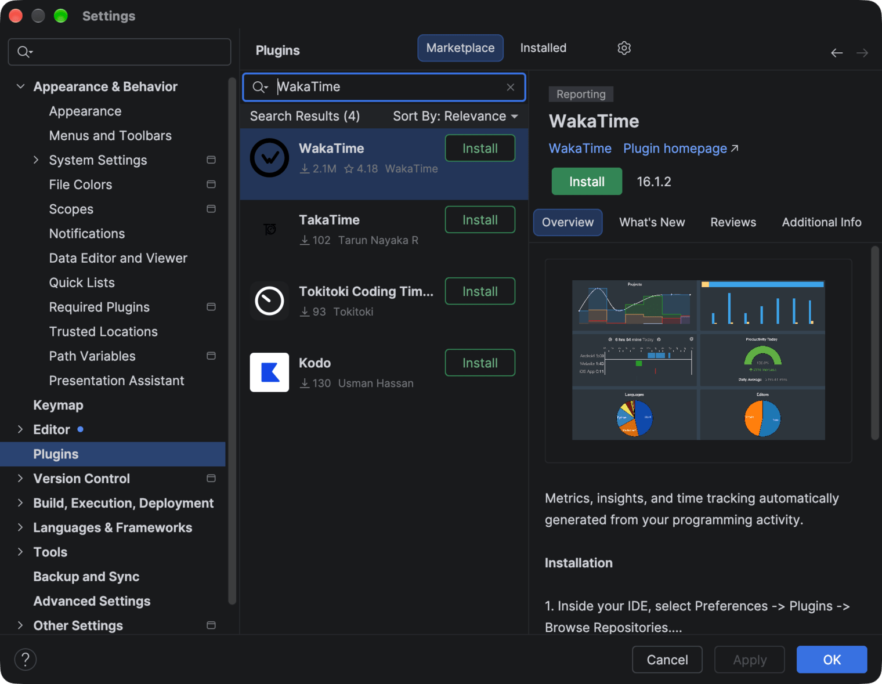This screenshot has width=882, height=684.
Task: Click the project-level icon beside File Colors
Action: pyautogui.click(x=211, y=184)
